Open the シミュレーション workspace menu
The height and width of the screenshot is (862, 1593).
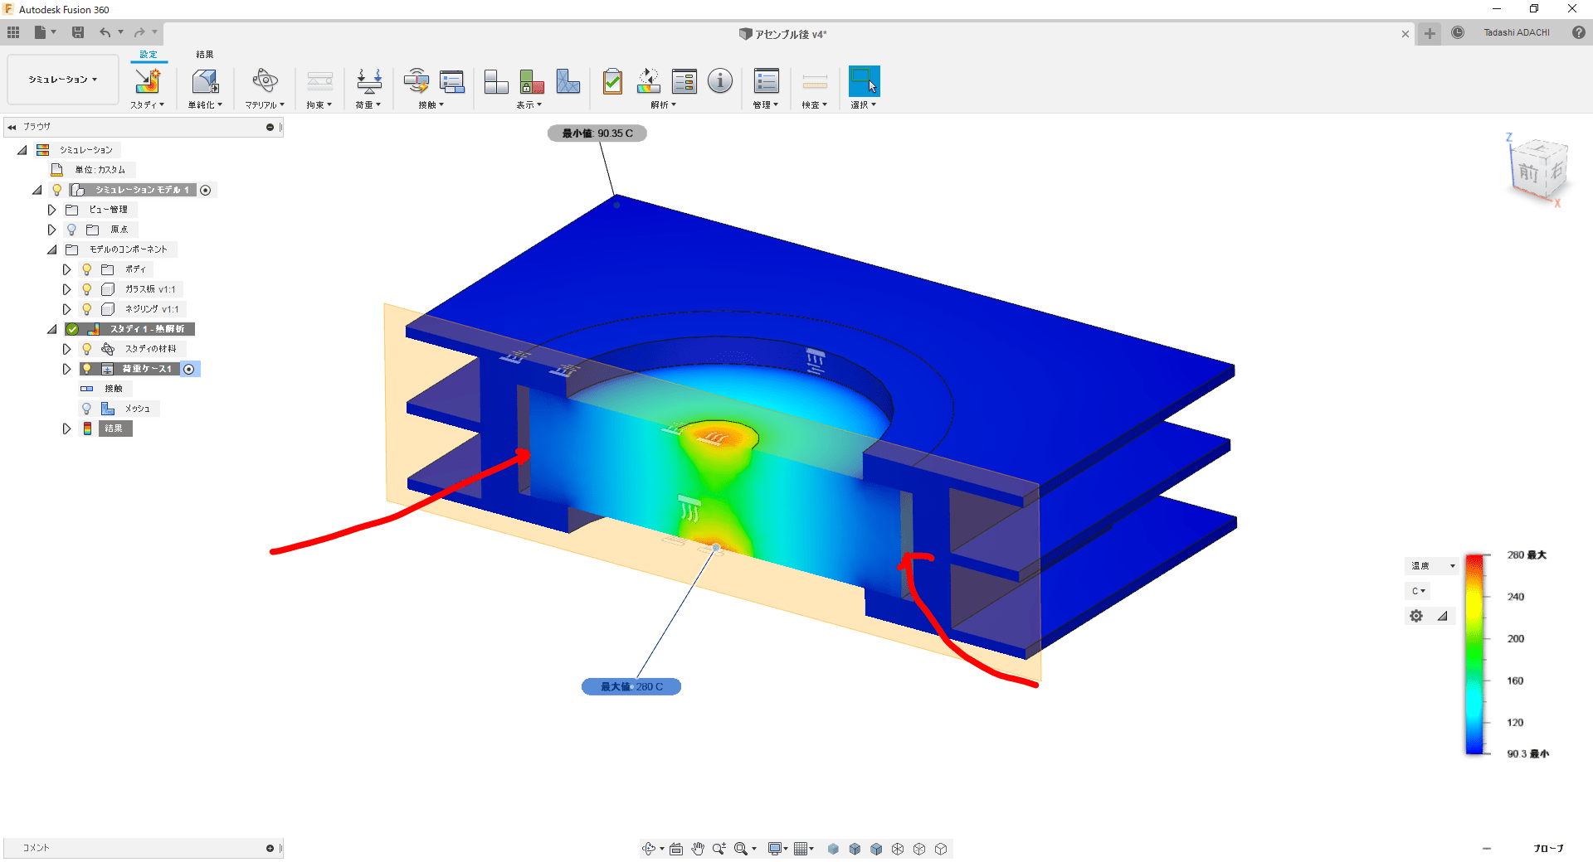click(x=62, y=79)
